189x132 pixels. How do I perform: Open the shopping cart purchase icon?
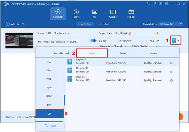148,4
